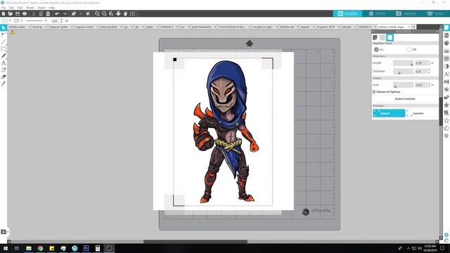Select the Freehand draw tool
The height and width of the screenshot is (253, 450).
point(4,56)
